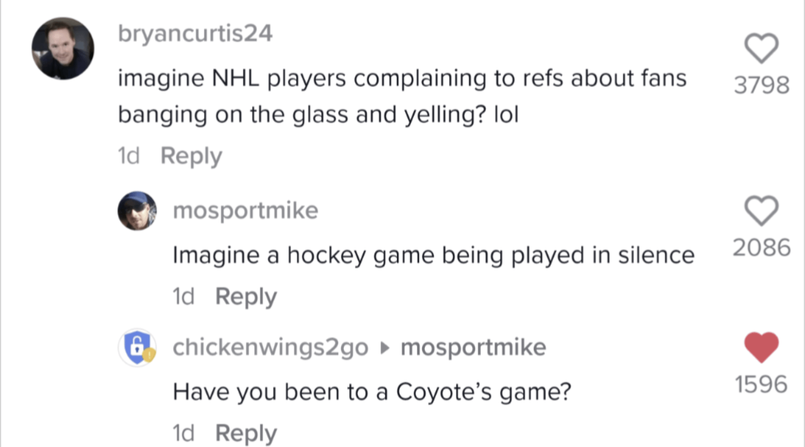Tap chickenwings2go's shield lock avatar
The image size is (805, 447).
137,347
